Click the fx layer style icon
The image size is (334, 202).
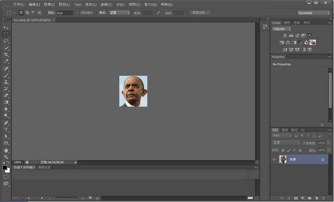tap(288, 198)
